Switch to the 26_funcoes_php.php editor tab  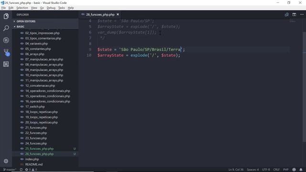coord(100,15)
